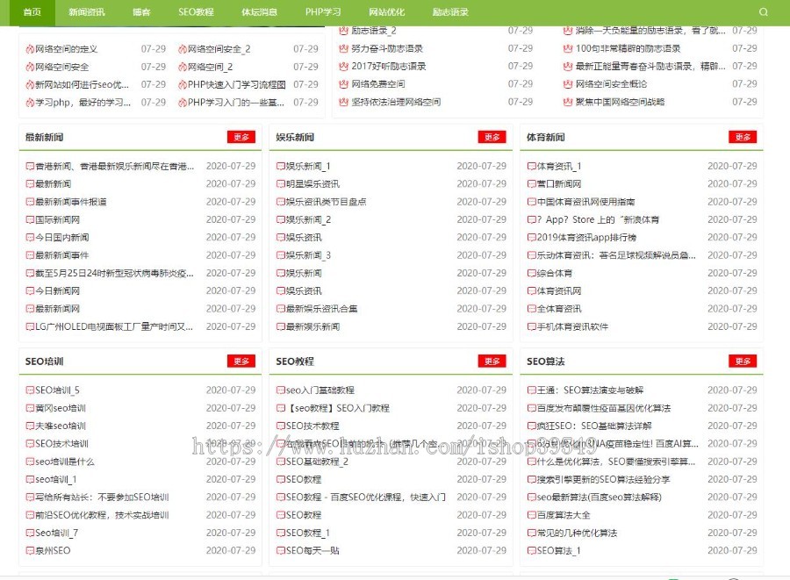Open article 营口新闻网

pos(559,184)
